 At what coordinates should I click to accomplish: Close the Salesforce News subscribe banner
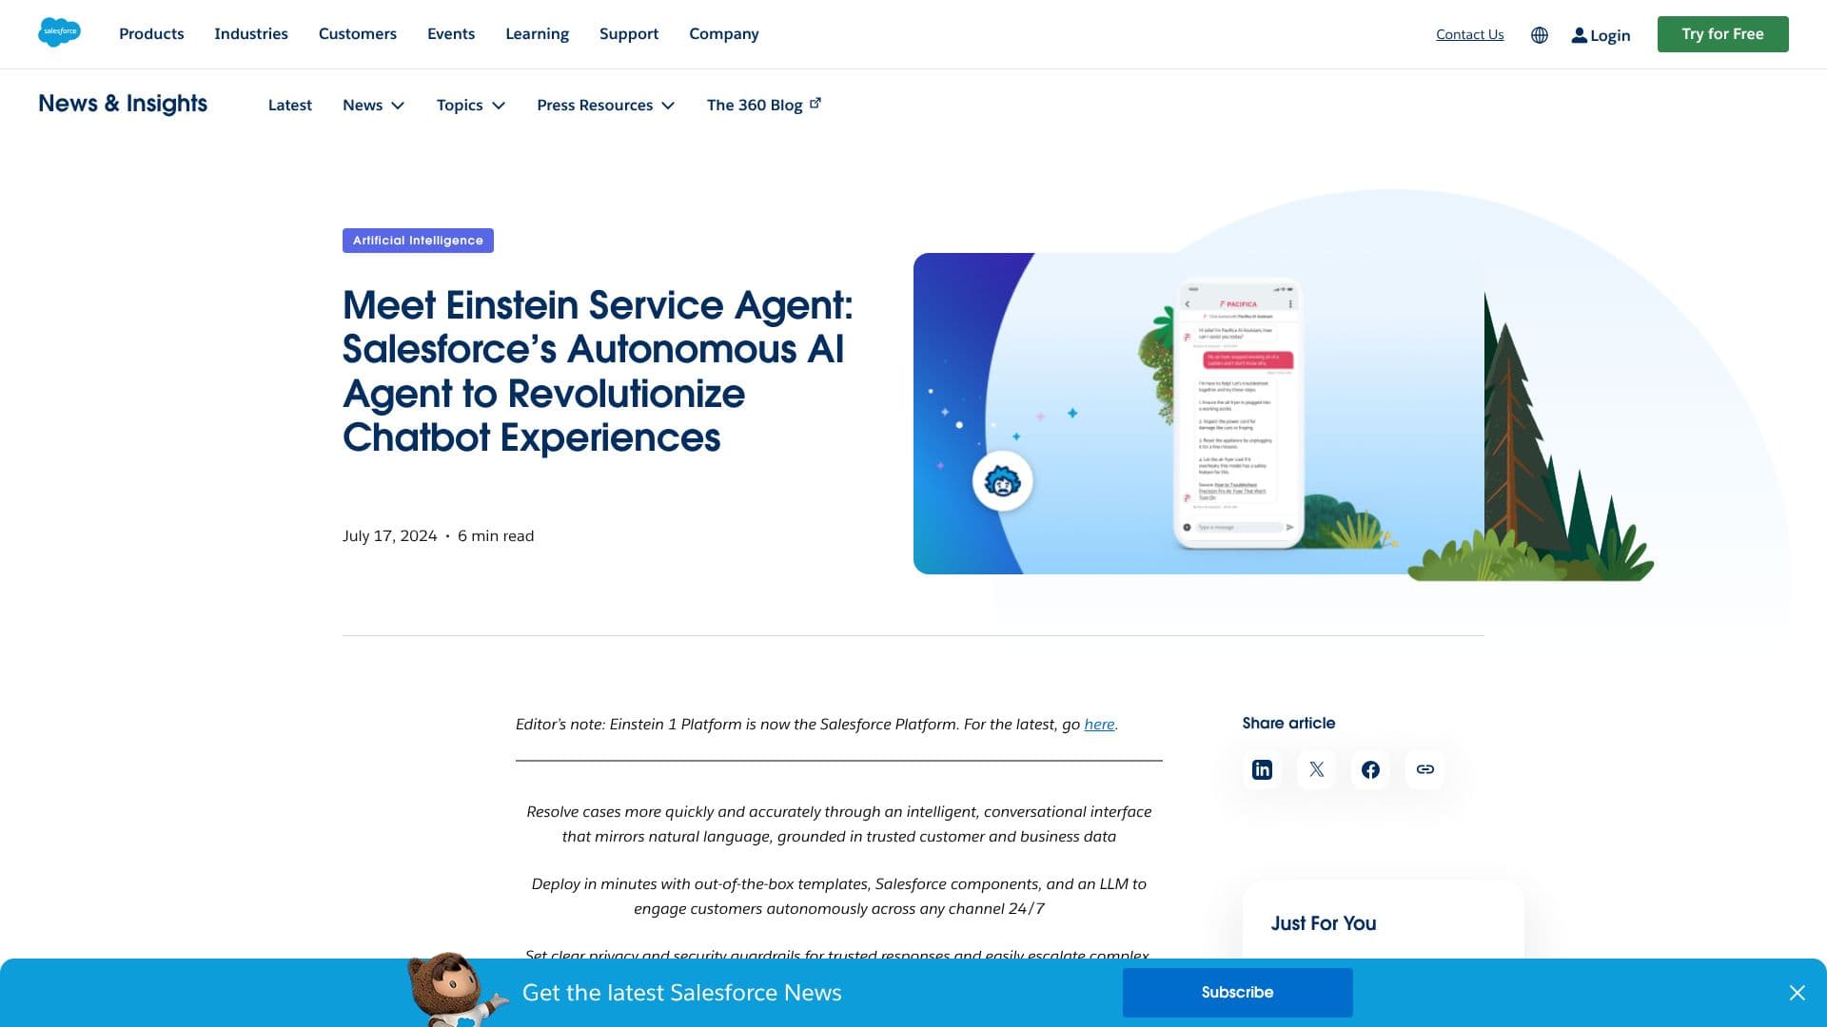coord(1797,993)
